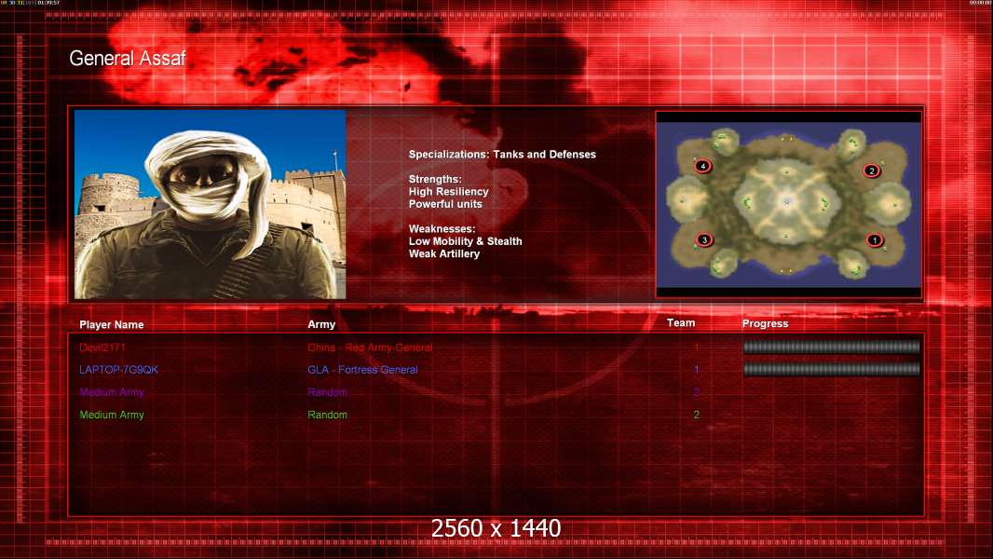Click 'China - Red Army General' army entry
The image size is (993, 559).
[370, 348]
